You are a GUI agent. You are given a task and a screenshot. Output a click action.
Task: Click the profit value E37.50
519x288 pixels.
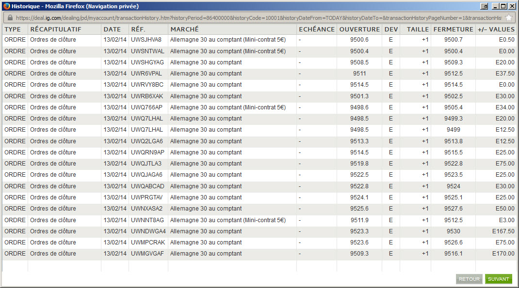point(505,74)
